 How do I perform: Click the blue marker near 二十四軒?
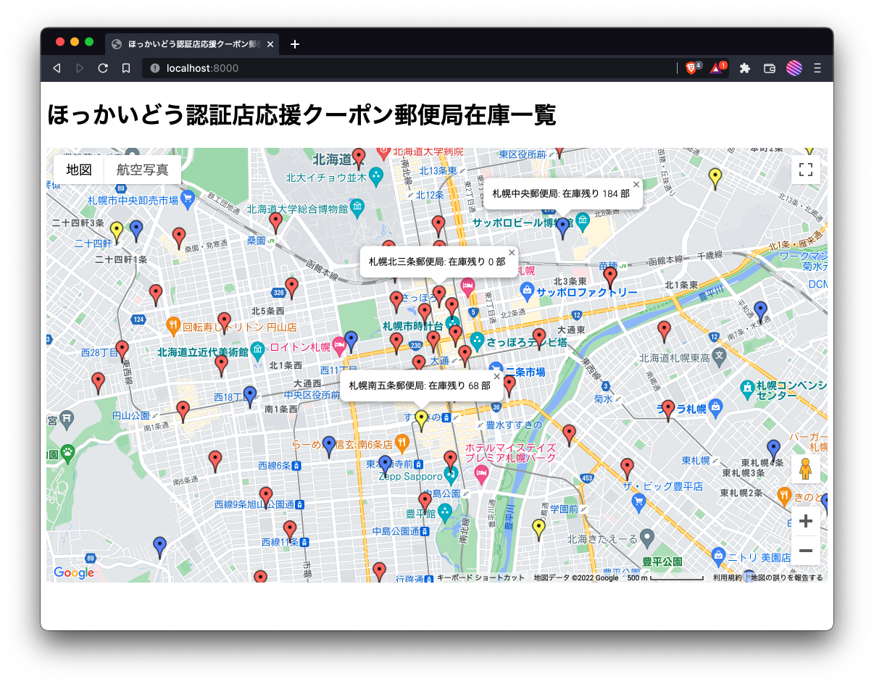[x=136, y=231]
